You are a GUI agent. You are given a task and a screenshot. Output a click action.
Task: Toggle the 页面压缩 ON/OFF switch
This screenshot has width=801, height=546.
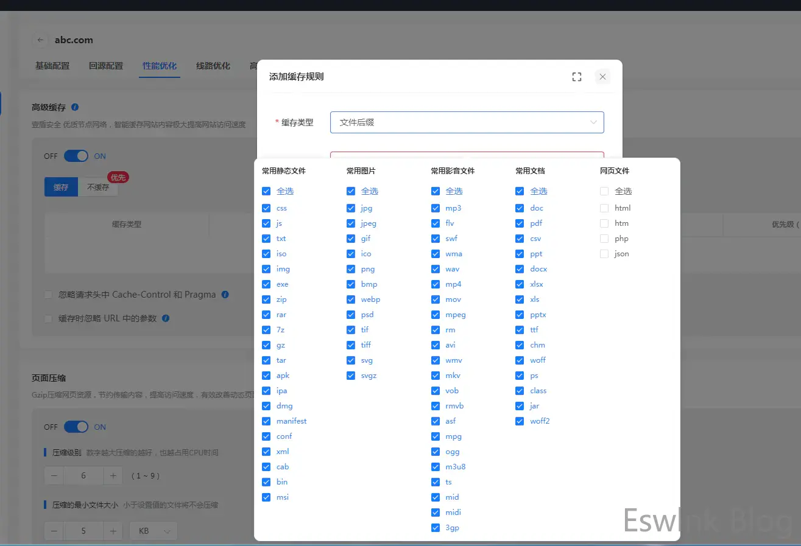(76, 427)
